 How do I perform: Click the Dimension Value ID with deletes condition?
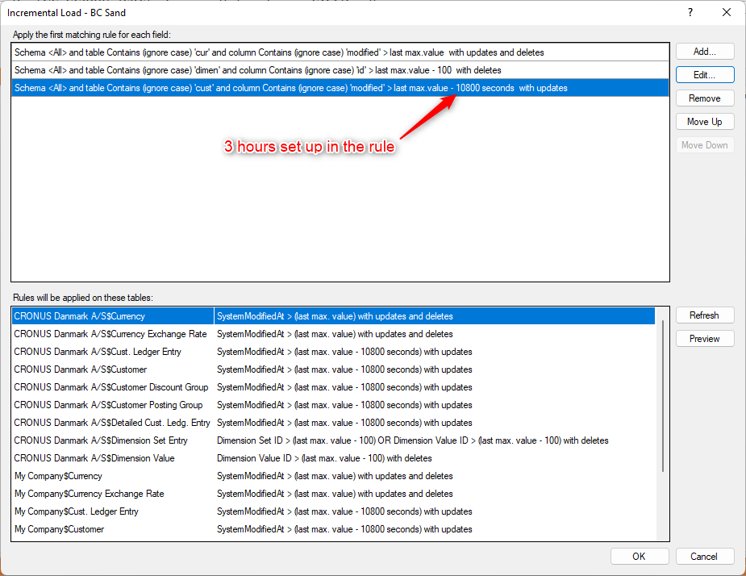coord(324,458)
